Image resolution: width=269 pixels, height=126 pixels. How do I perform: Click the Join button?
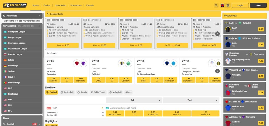[x=258, y=5]
